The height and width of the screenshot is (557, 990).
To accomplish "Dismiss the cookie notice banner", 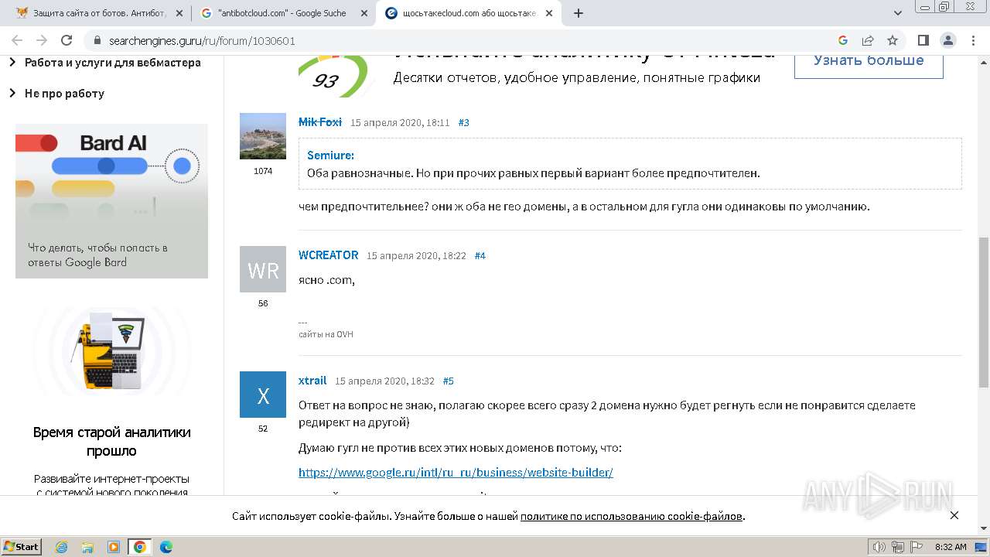I will [x=954, y=515].
